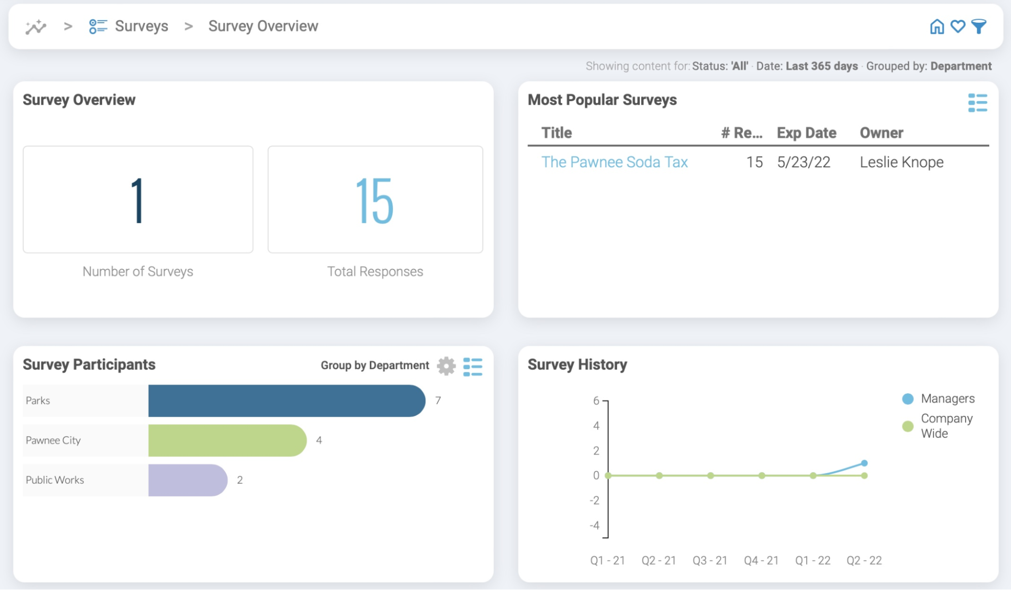Click list view icon in Survey Participants
The image size is (1011, 590).
472,367
